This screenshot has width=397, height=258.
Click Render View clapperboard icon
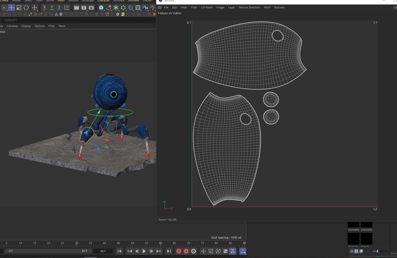point(76,8)
